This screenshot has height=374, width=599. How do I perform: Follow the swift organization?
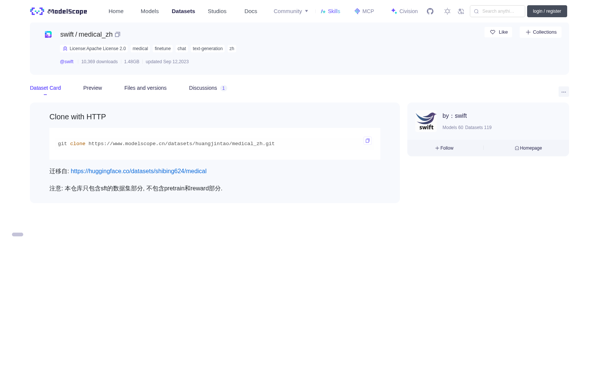(x=444, y=148)
